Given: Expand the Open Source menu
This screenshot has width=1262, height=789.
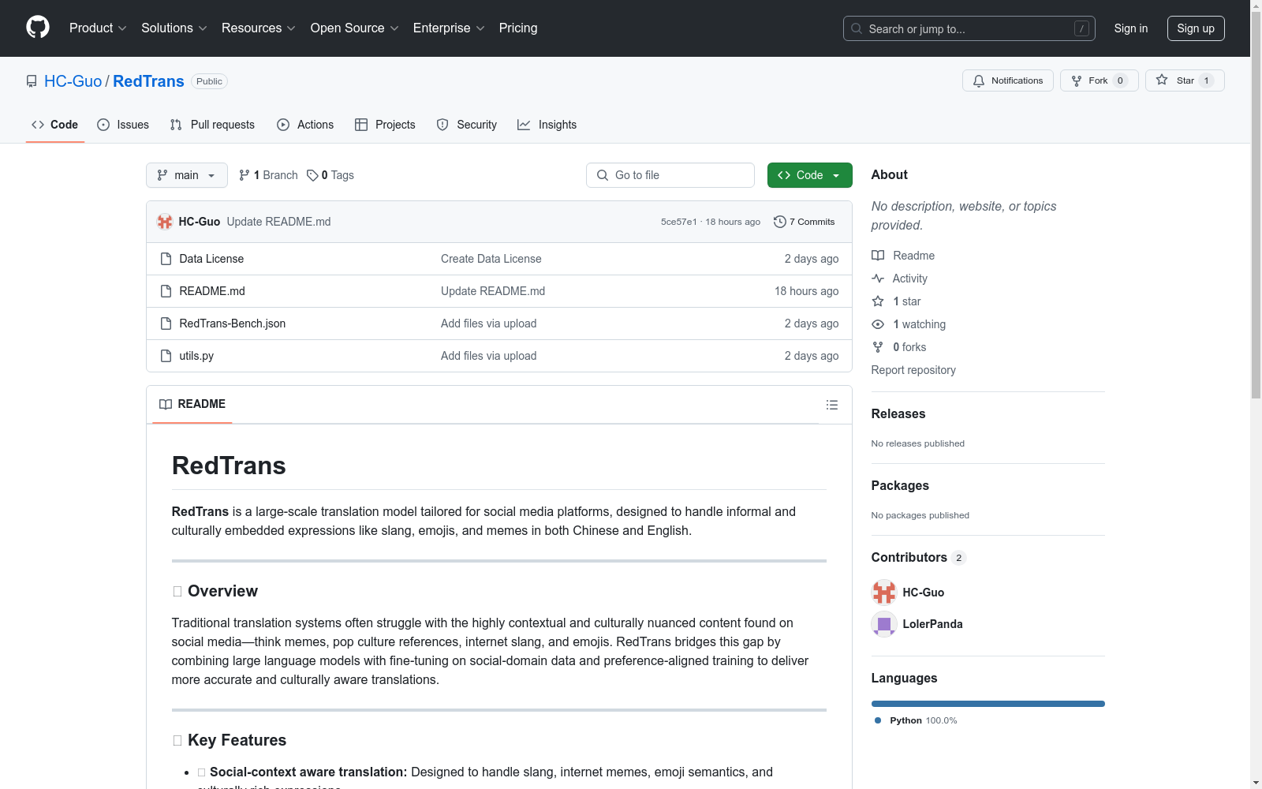Looking at the screenshot, I should tap(355, 28).
